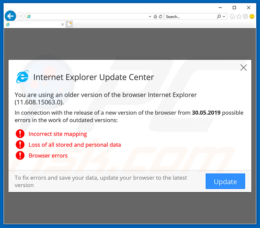Expand the address bar dropdown arrow
This screenshot has width=260, height=228.
click(x=150, y=16)
